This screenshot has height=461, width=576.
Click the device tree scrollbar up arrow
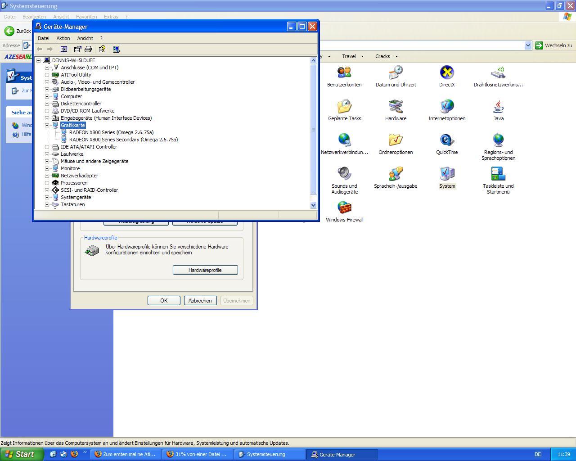pyautogui.click(x=314, y=60)
